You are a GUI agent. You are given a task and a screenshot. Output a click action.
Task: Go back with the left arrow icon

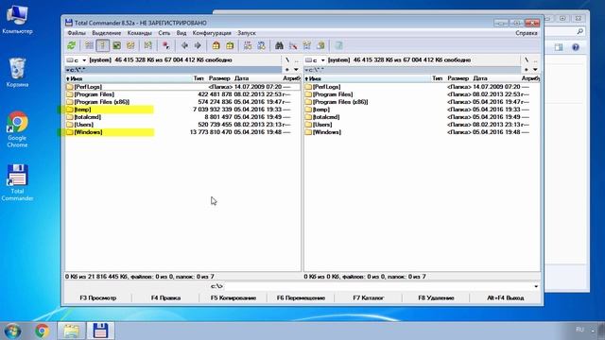pos(184,45)
